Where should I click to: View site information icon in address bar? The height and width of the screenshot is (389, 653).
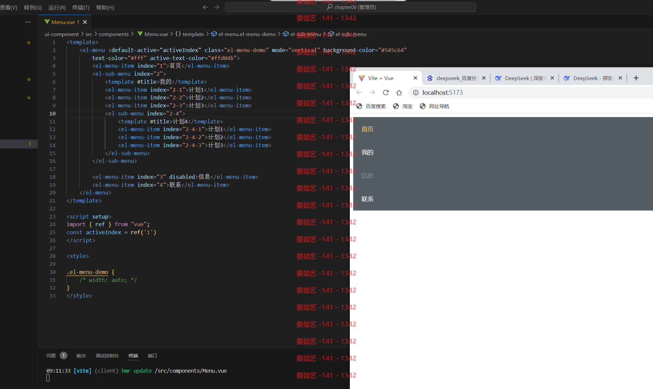[416, 93]
